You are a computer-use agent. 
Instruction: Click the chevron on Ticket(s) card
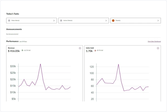point(158,20)
